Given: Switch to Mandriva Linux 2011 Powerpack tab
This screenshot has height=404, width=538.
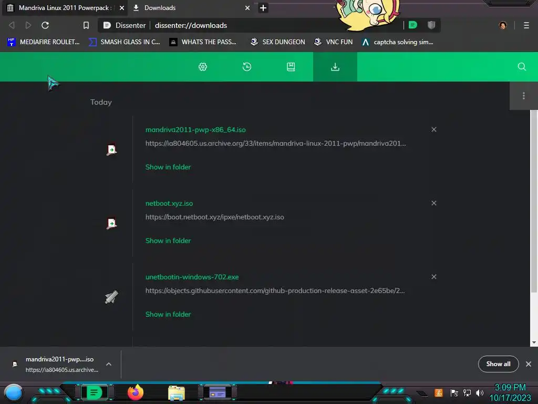Looking at the screenshot, I should (64, 7).
